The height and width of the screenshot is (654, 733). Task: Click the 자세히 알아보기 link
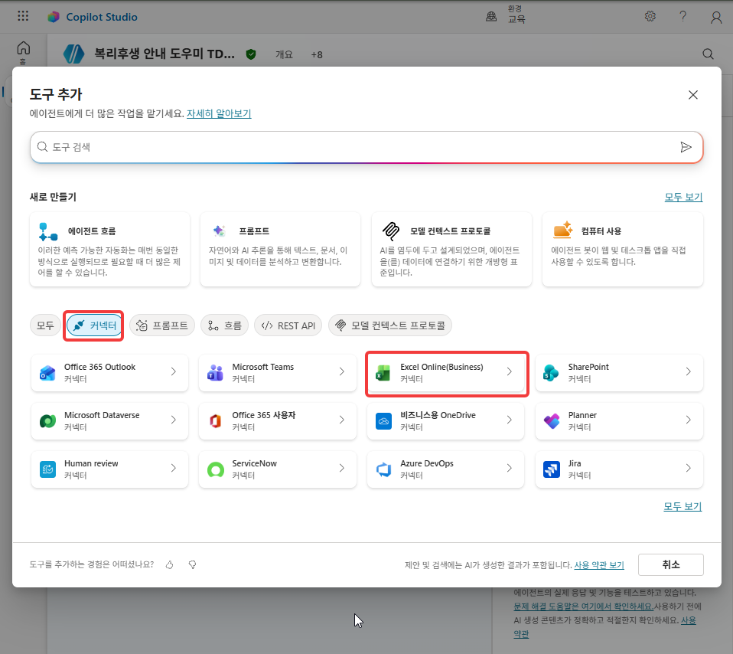(x=219, y=113)
